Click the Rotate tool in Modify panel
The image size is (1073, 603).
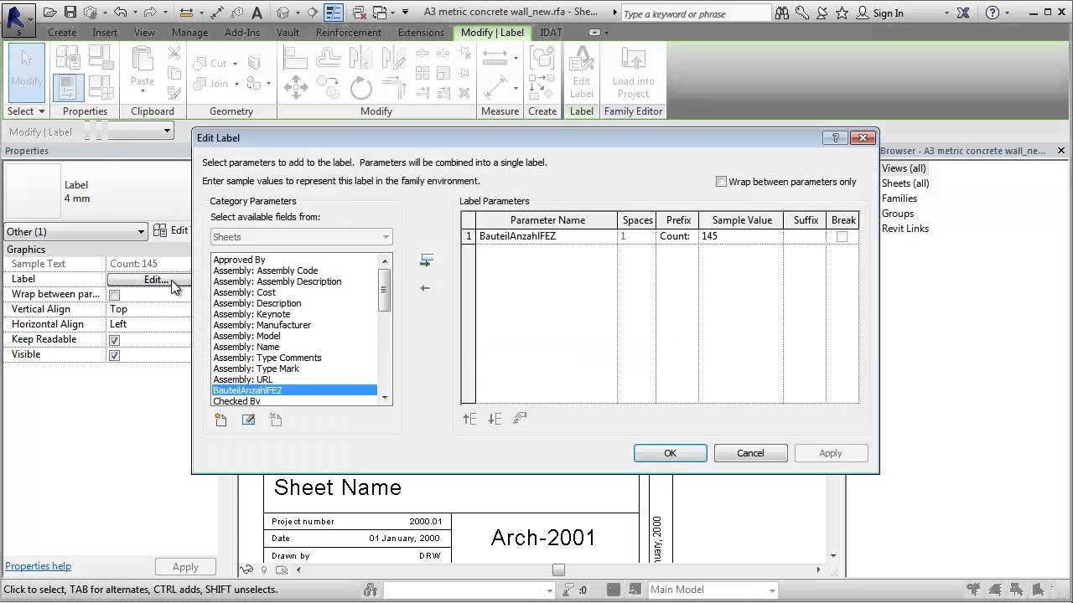361,87
